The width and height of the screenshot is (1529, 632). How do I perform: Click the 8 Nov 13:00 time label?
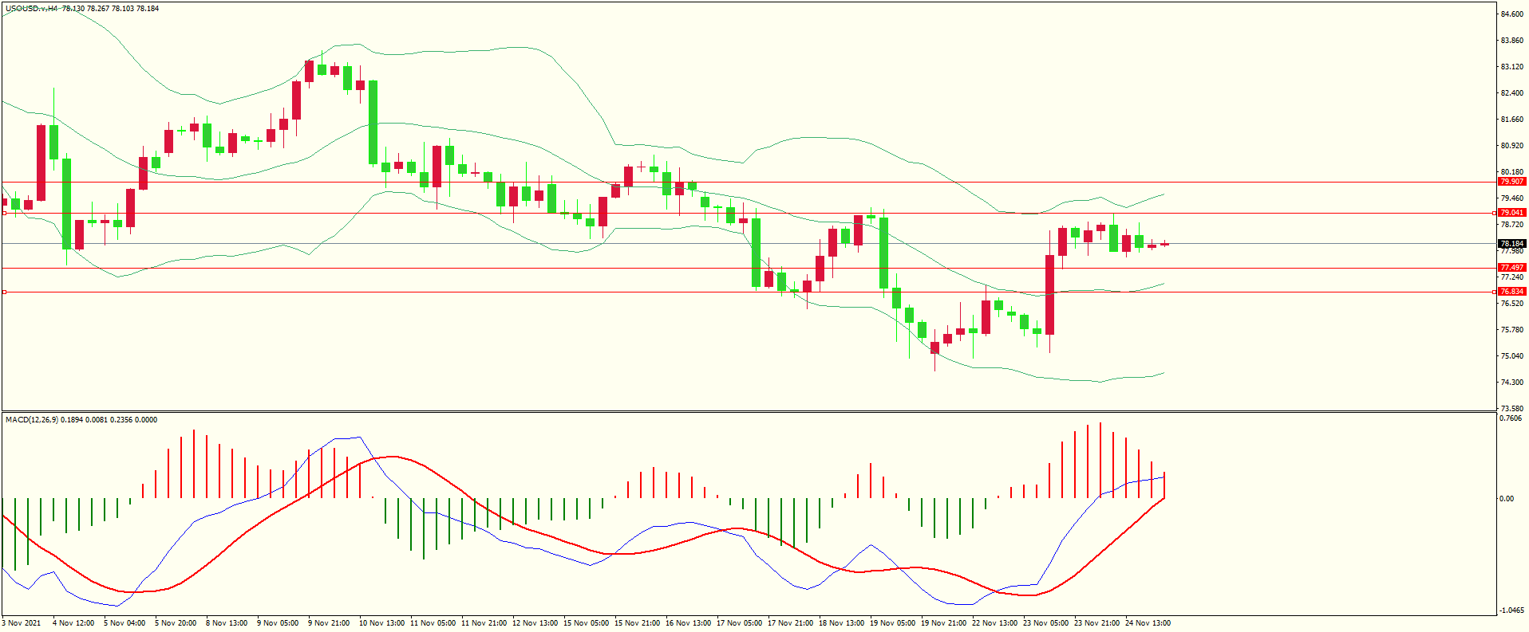coord(227,623)
